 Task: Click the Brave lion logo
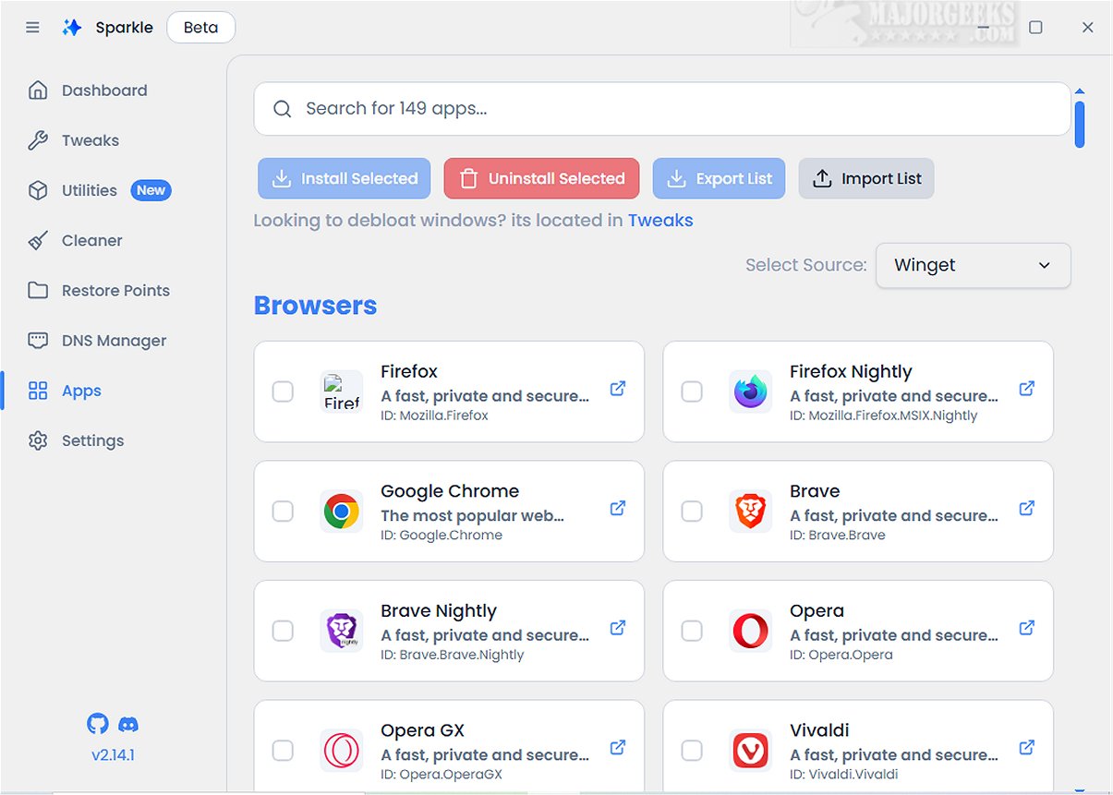pyautogui.click(x=750, y=511)
